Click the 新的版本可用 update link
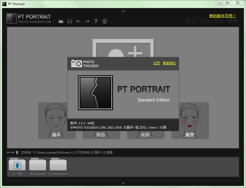 223,16
